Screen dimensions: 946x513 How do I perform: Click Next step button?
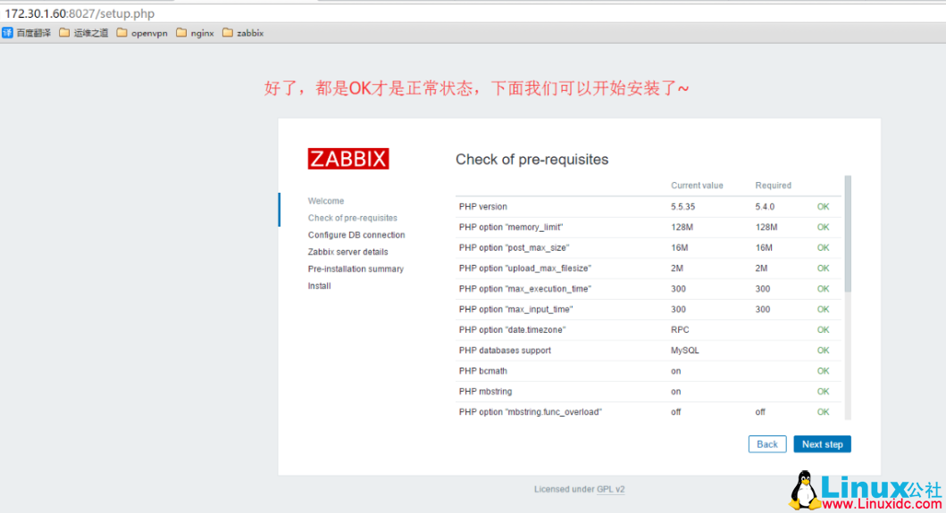click(822, 444)
